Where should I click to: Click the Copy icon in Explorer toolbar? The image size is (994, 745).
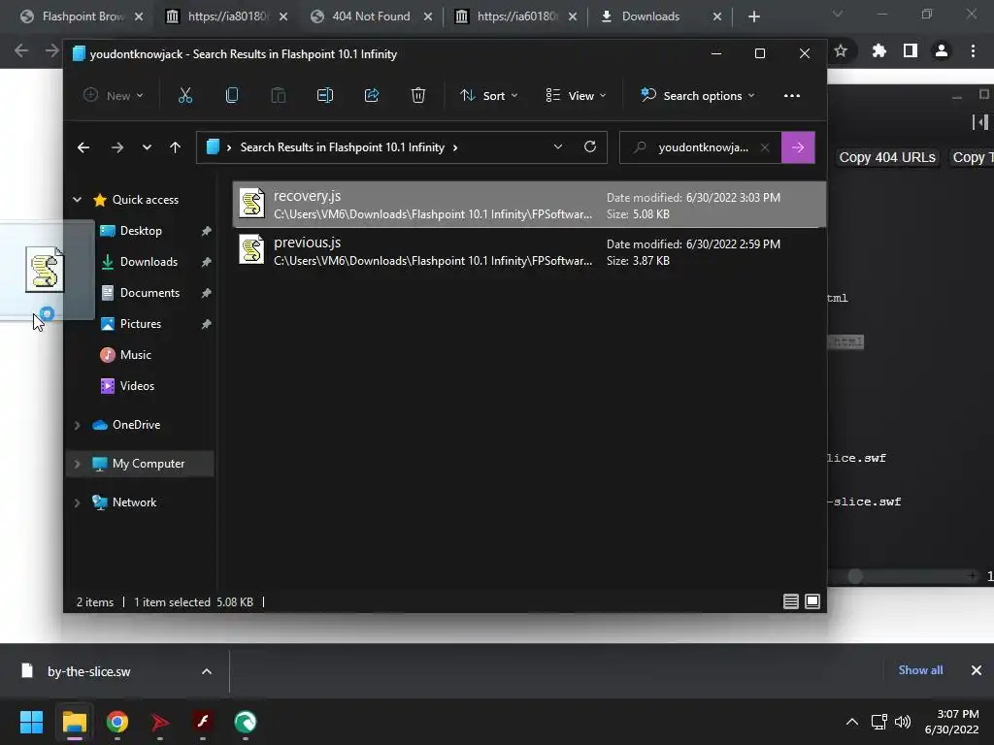point(232,96)
